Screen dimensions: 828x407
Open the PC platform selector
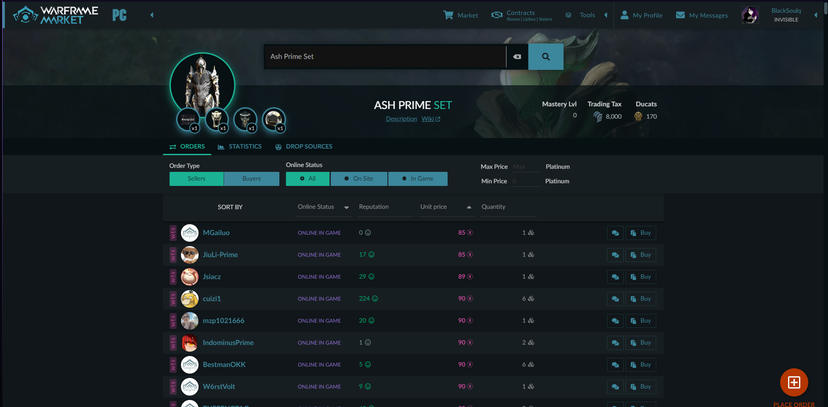(x=119, y=15)
